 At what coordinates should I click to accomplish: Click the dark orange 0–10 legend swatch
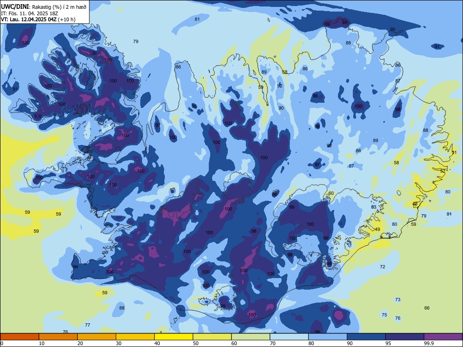[19, 337]
